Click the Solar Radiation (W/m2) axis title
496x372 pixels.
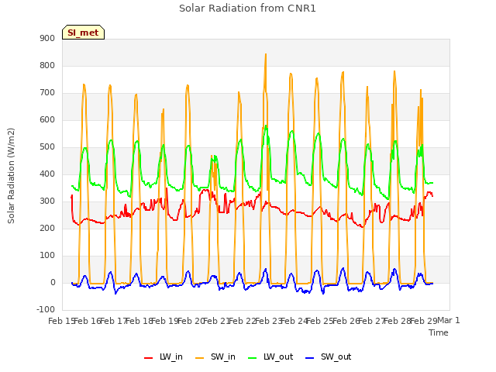[x=11, y=176]
